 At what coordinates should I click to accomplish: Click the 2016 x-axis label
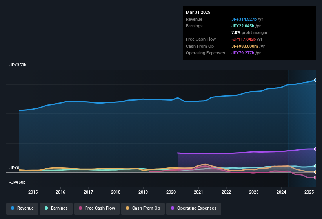[60, 192]
